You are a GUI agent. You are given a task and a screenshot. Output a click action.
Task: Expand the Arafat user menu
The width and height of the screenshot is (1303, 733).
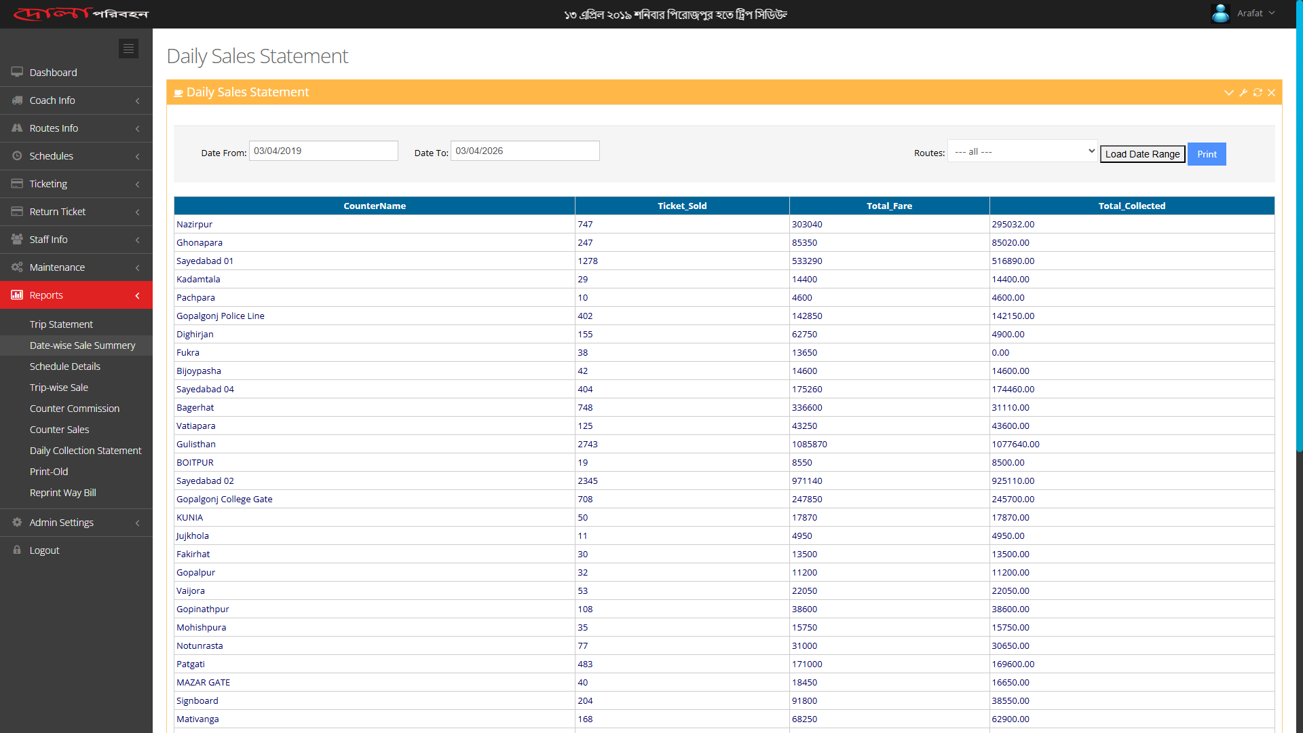pos(1255,14)
